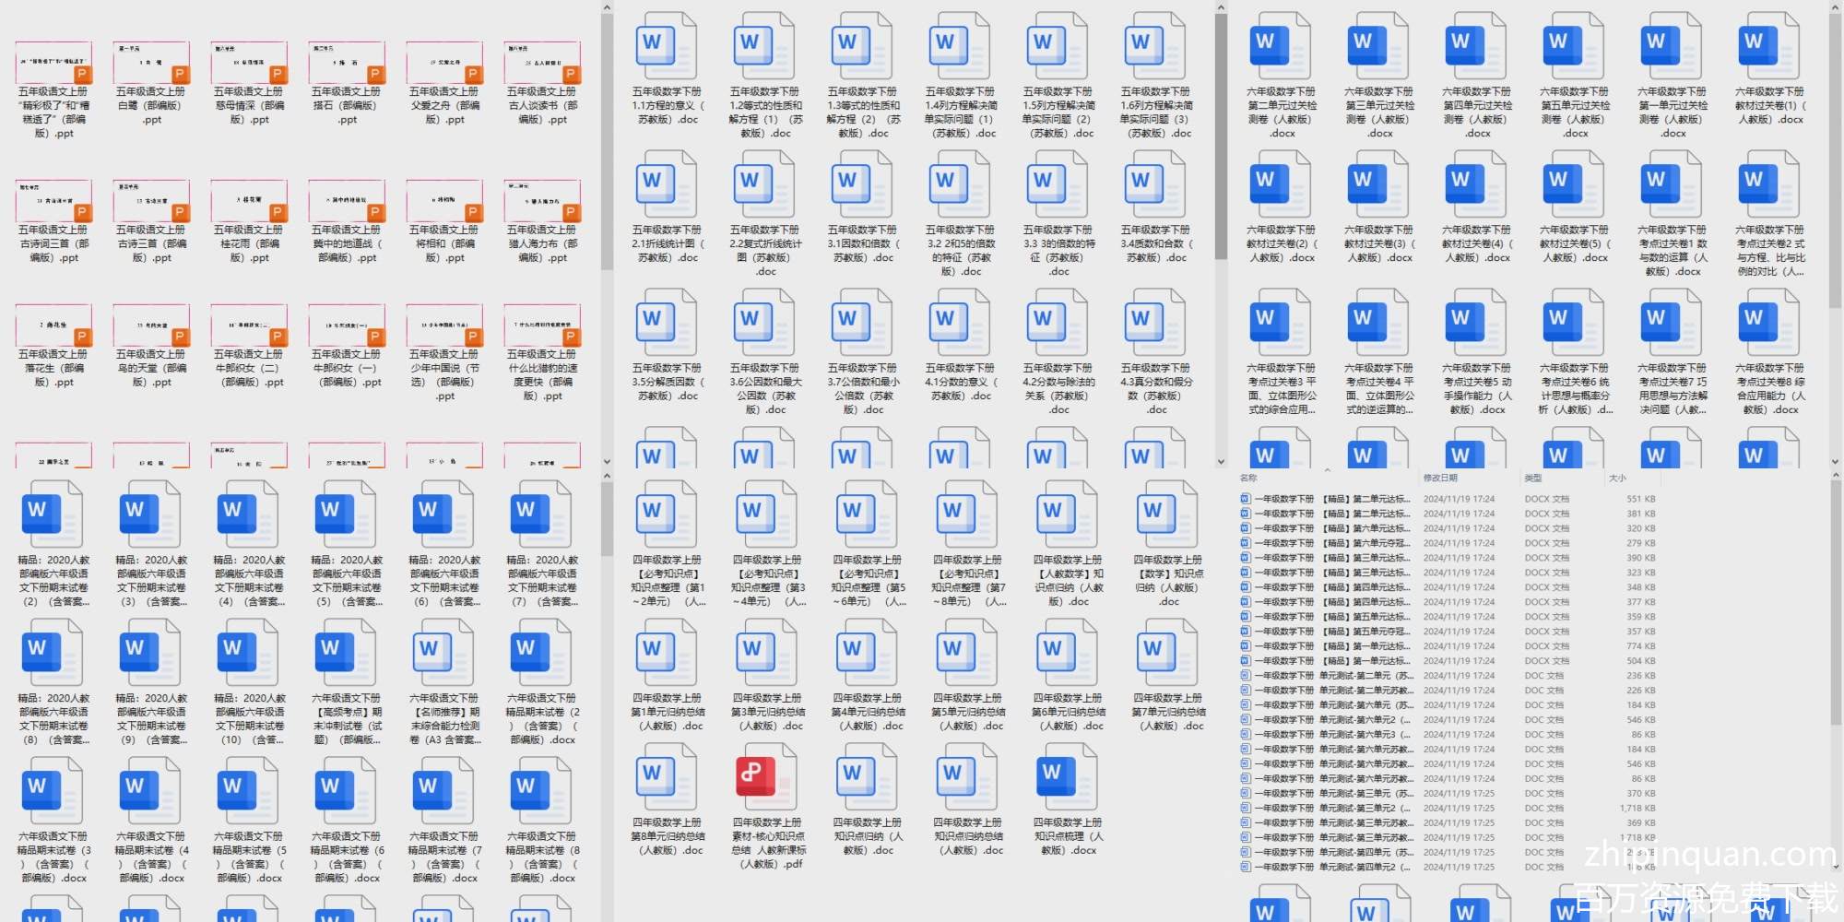Click scroll-up arrow in 六年级数学下册 pane
This screenshot has width=1844, height=922.
point(1836,8)
